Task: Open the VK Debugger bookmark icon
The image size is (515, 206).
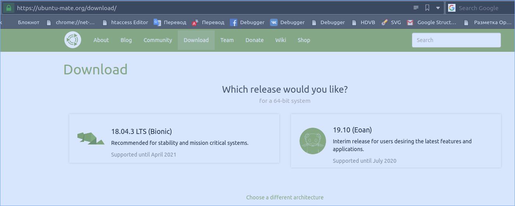Action: click(273, 23)
